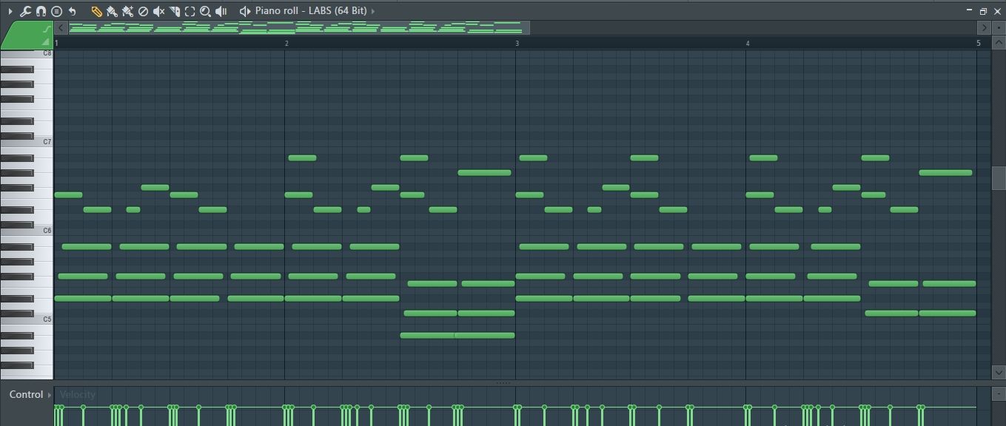Toggle the note slide curve icon
Viewport: 1006px width, 426px height.
tap(48, 29)
